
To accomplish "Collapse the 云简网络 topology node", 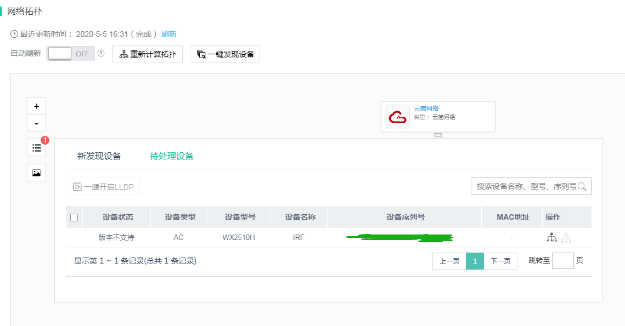I will 438,135.
